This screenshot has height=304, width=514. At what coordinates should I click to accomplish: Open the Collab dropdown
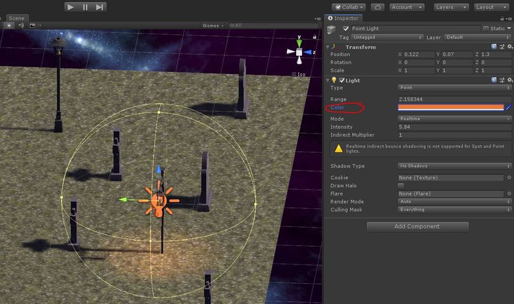(x=349, y=7)
